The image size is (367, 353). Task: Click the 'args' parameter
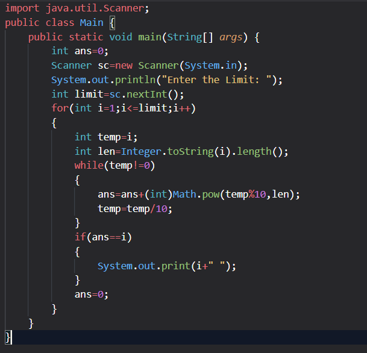pos(231,37)
